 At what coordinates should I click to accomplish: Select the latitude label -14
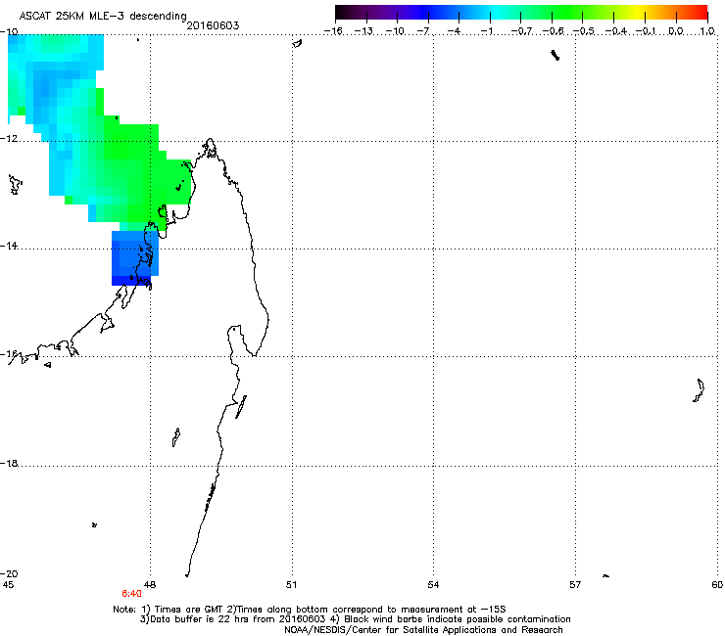[9, 246]
